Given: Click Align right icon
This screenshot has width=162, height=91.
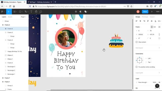Looking at the screenshot, I should (144, 21).
